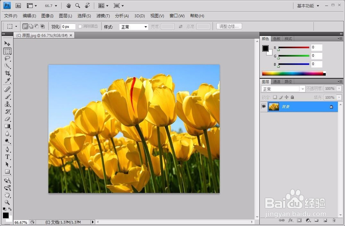Switch to the 通道 tab
Screen dimensions: 345x226
[277, 82]
